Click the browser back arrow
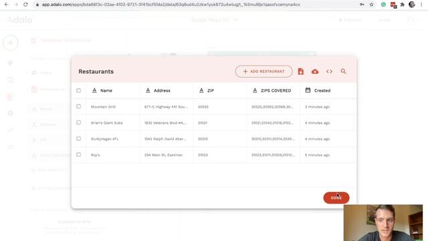The height and width of the screenshot is (241, 428). pos(6,5)
